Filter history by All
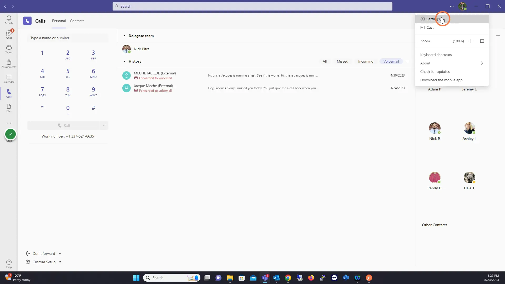505x284 pixels. point(325,61)
